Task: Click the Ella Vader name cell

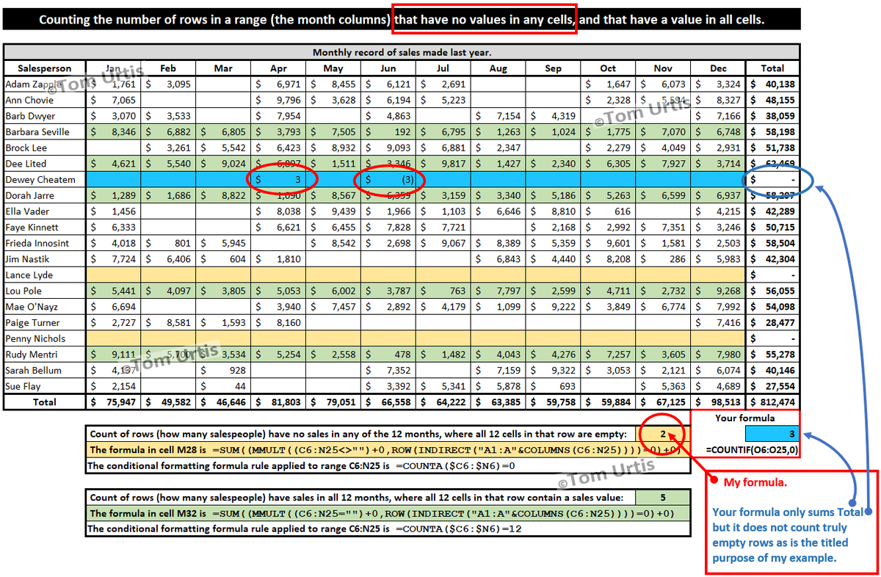Action: [x=45, y=211]
